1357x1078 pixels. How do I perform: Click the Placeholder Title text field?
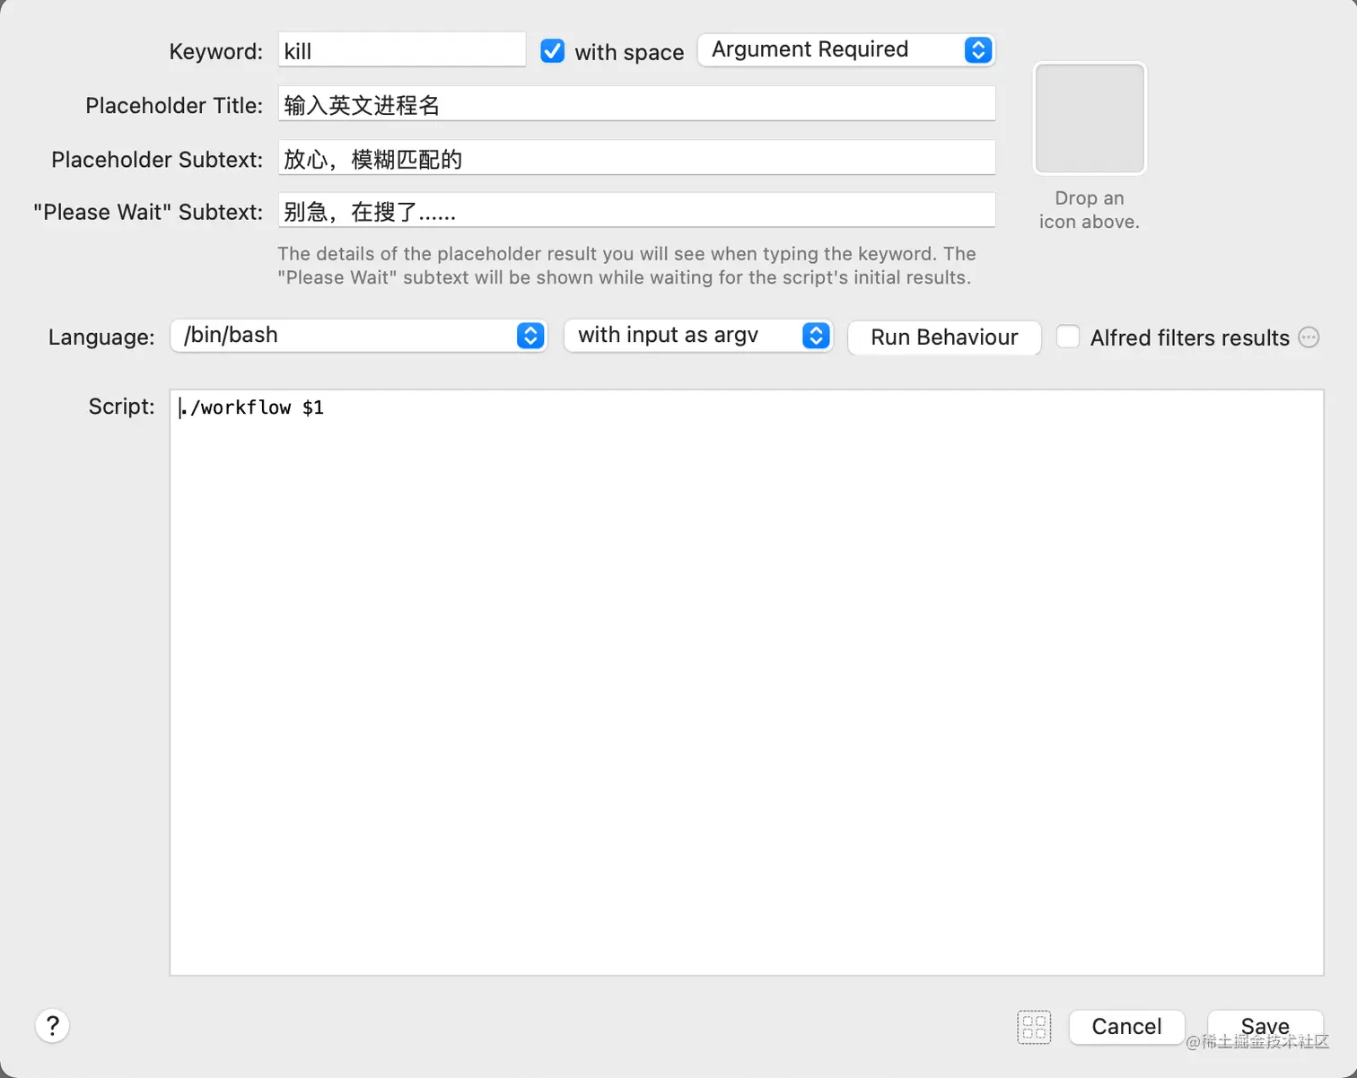pos(636,104)
